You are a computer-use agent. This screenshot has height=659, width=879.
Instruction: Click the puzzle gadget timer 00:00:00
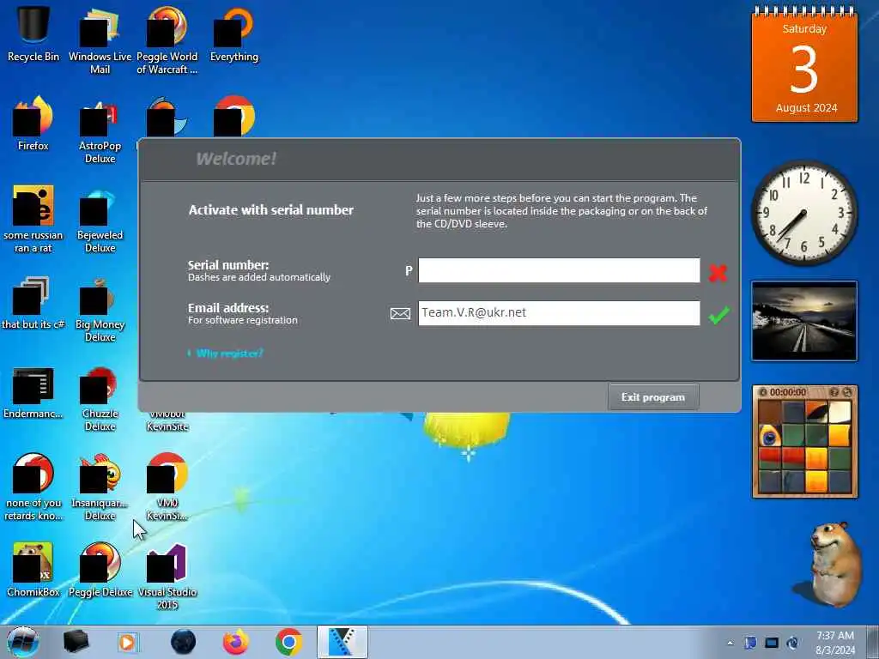pyautogui.click(x=788, y=392)
